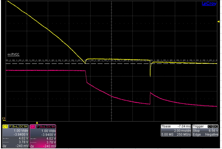222x149 pixels.
Task: Click the BwL badge in C1 descriptor
Action: click(15, 126)
